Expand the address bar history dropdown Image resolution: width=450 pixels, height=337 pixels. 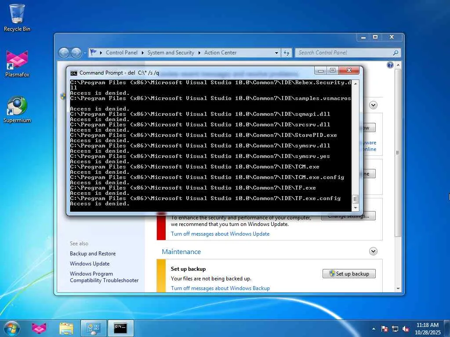(276, 53)
